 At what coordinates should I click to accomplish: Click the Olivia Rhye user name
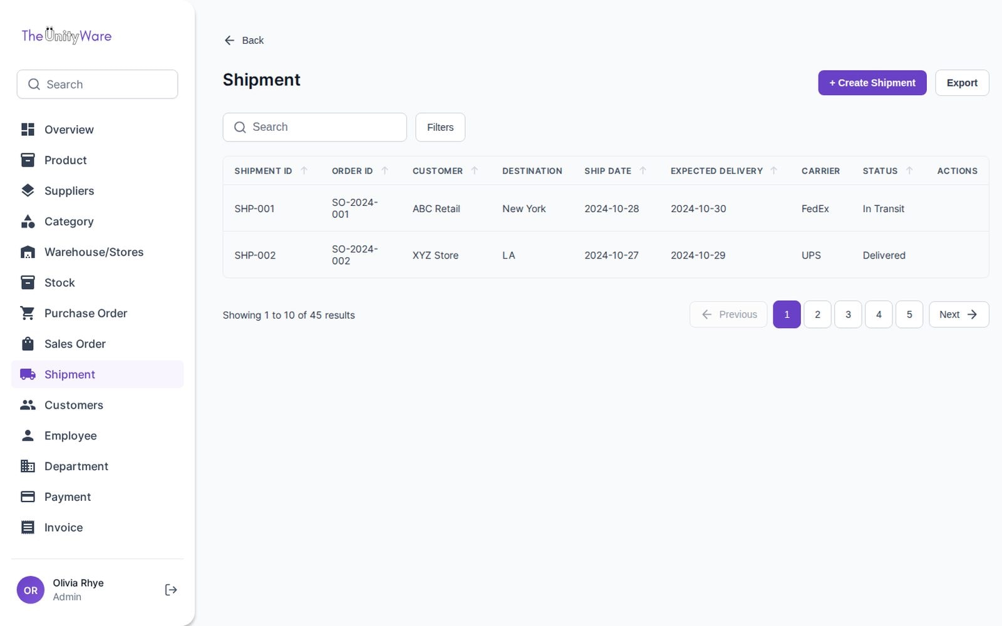click(78, 583)
